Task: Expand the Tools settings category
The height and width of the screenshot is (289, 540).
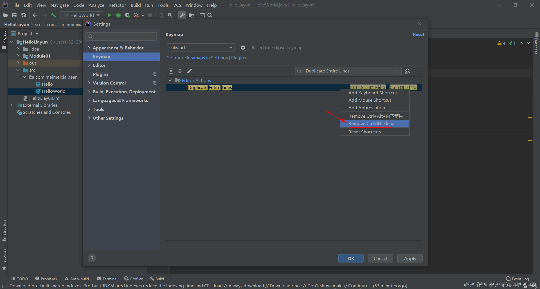Action: pyautogui.click(x=89, y=109)
